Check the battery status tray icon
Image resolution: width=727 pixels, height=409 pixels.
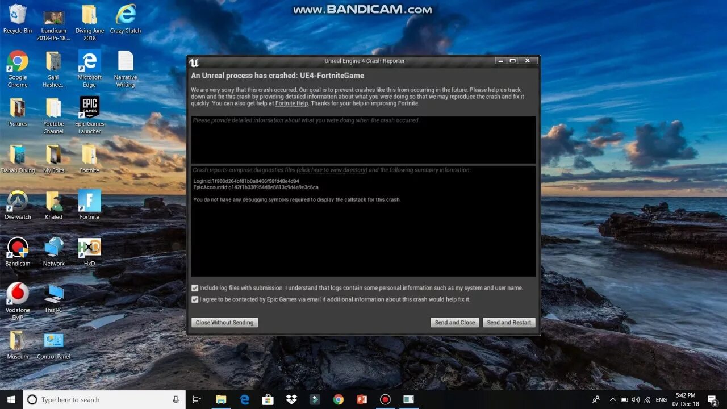(624, 399)
